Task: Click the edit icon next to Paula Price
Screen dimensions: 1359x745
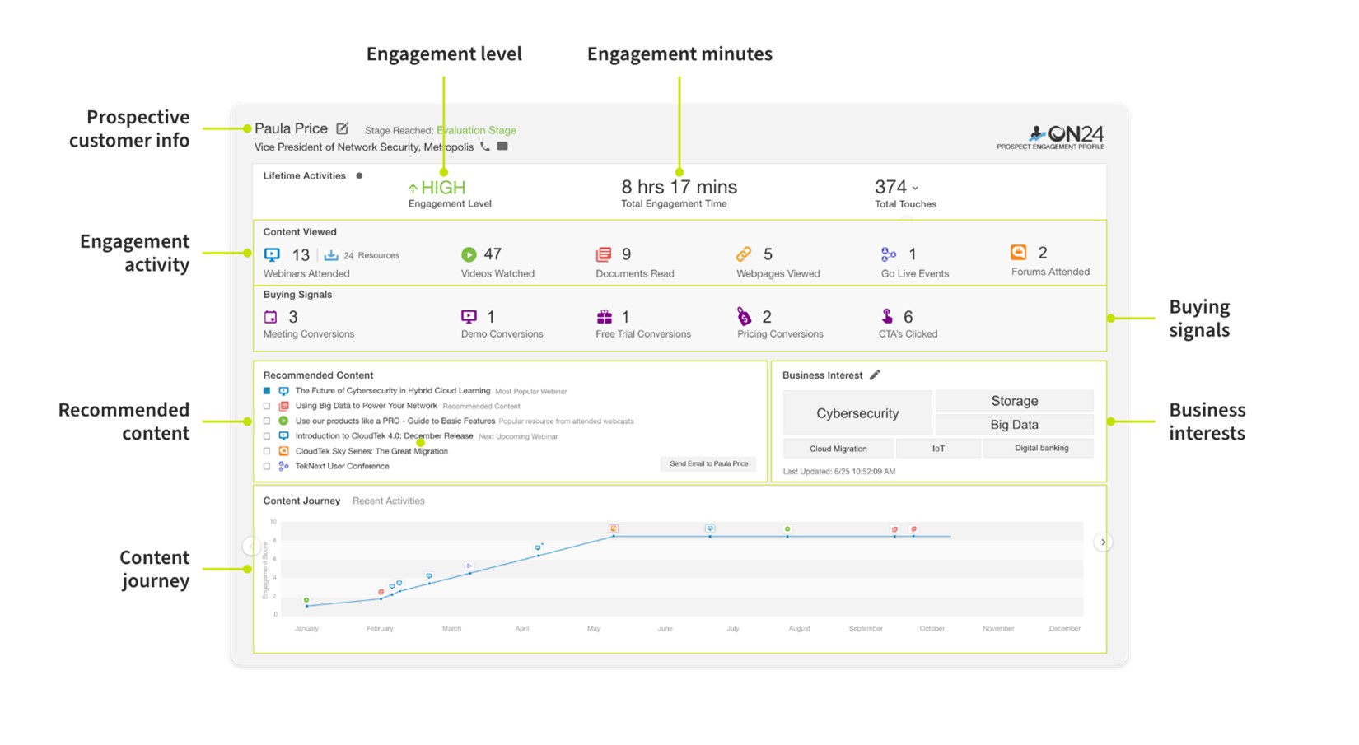Action: point(343,128)
